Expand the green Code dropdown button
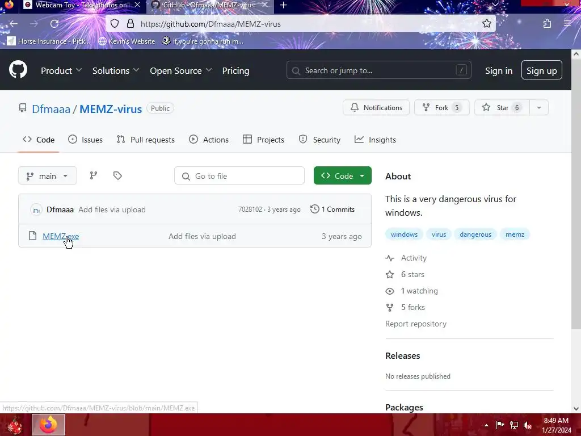The width and height of the screenshot is (581, 436). pos(342,176)
